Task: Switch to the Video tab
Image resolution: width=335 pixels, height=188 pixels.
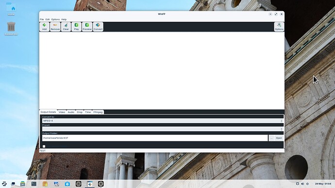Action: click(x=62, y=112)
